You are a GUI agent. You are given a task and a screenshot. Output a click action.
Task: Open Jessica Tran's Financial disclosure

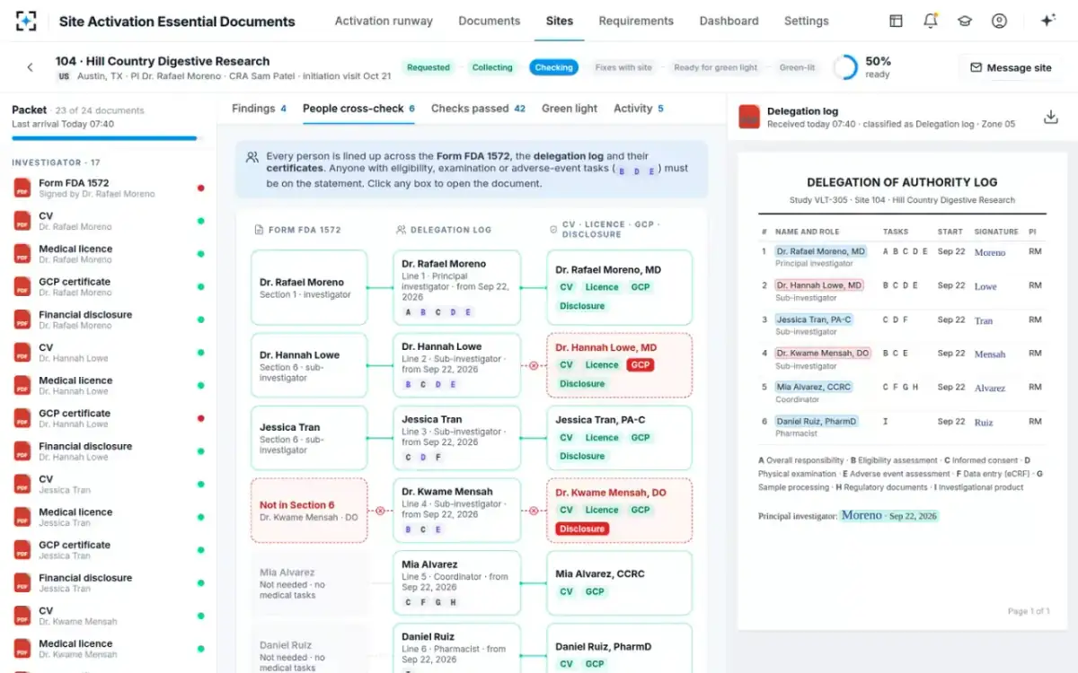point(108,582)
